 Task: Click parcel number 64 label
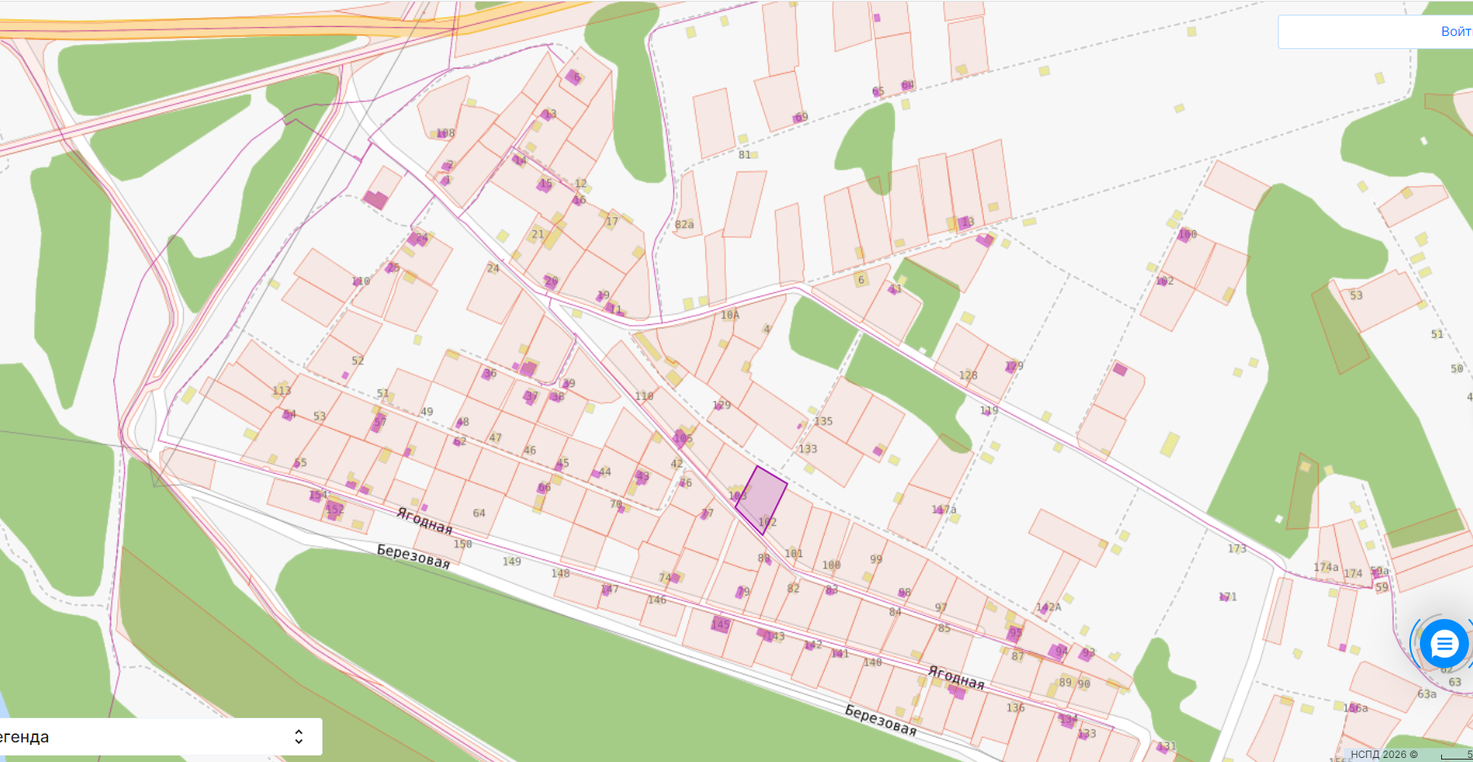(x=478, y=513)
